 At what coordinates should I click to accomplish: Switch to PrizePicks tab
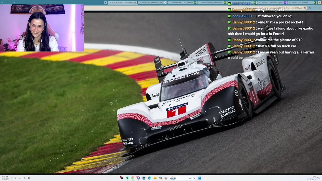[x=273, y=3]
